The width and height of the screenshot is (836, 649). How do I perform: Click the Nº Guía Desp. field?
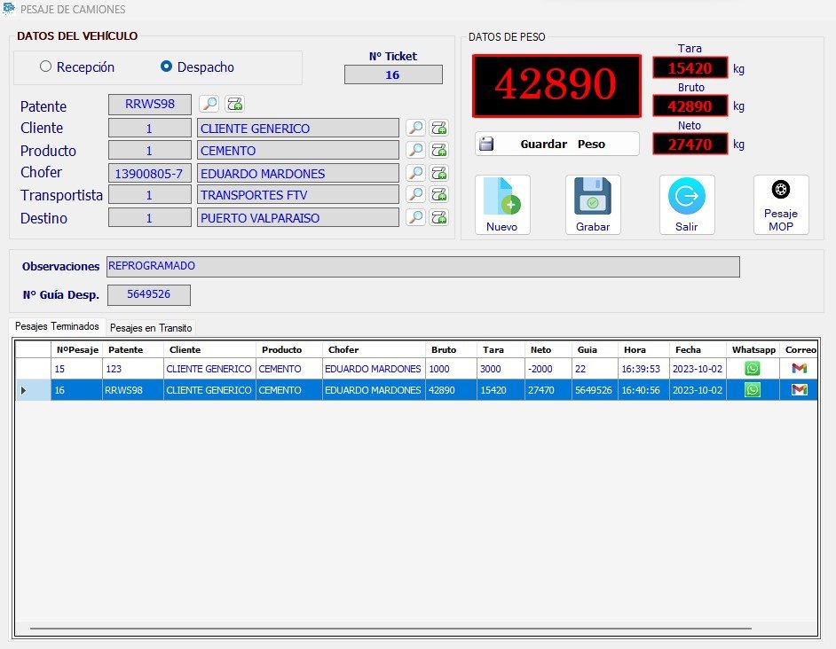(149, 294)
